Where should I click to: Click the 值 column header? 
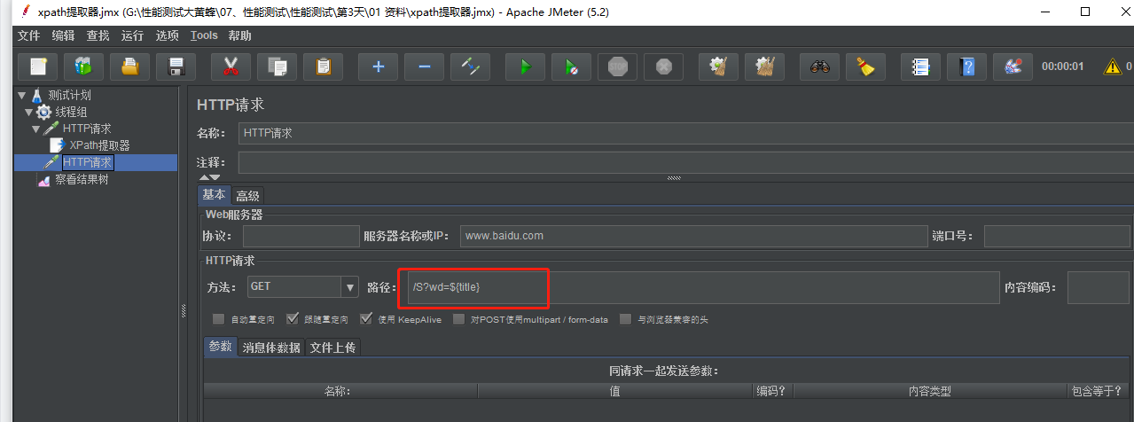615,390
